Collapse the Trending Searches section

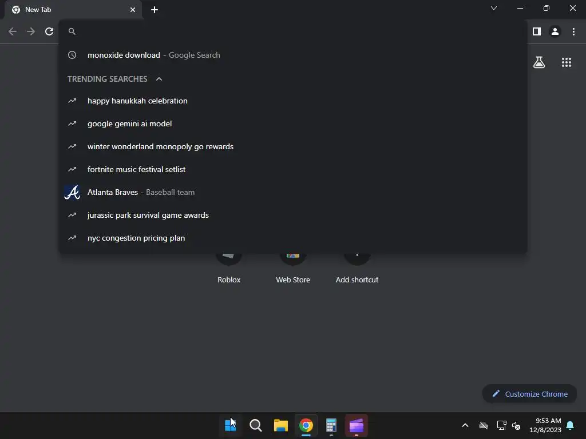click(x=159, y=79)
